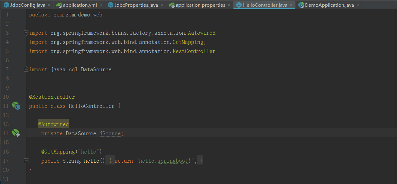Screen dimensions: 397x184
Task: Click the Spring icon on application.properties tab
Action: [x=172, y=5]
